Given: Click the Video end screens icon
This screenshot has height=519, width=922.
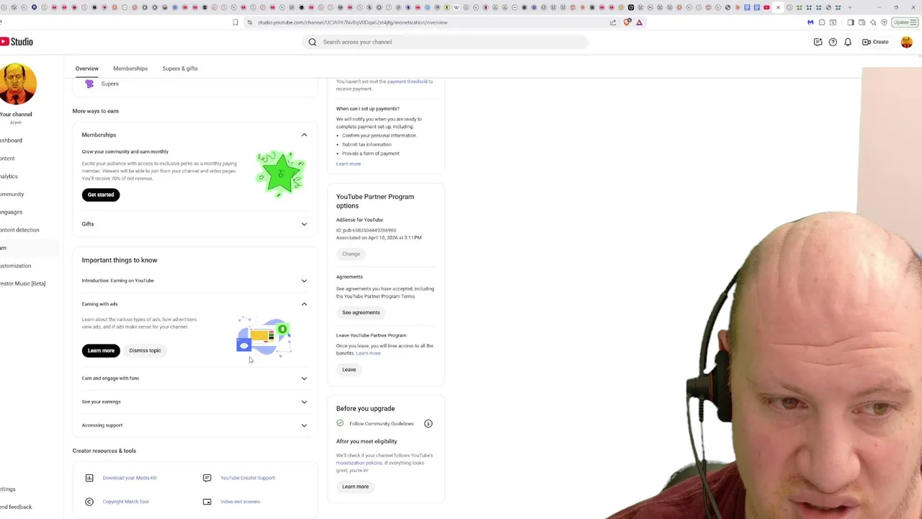Looking at the screenshot, I should (x=207, y=502).
